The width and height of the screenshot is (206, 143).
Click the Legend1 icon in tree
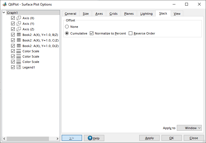19,67
